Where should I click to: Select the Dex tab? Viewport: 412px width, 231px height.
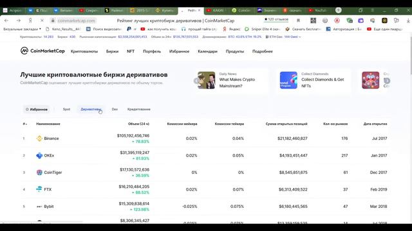coord(115,109)
